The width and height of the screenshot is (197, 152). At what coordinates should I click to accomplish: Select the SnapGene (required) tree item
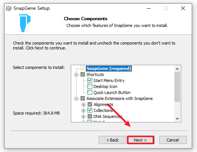109,69
